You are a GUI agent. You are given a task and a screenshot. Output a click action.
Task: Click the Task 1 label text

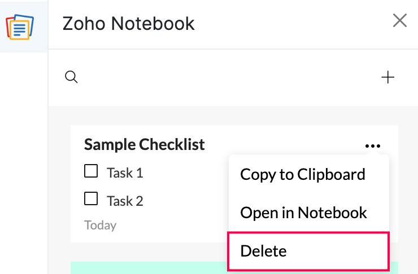125,173
